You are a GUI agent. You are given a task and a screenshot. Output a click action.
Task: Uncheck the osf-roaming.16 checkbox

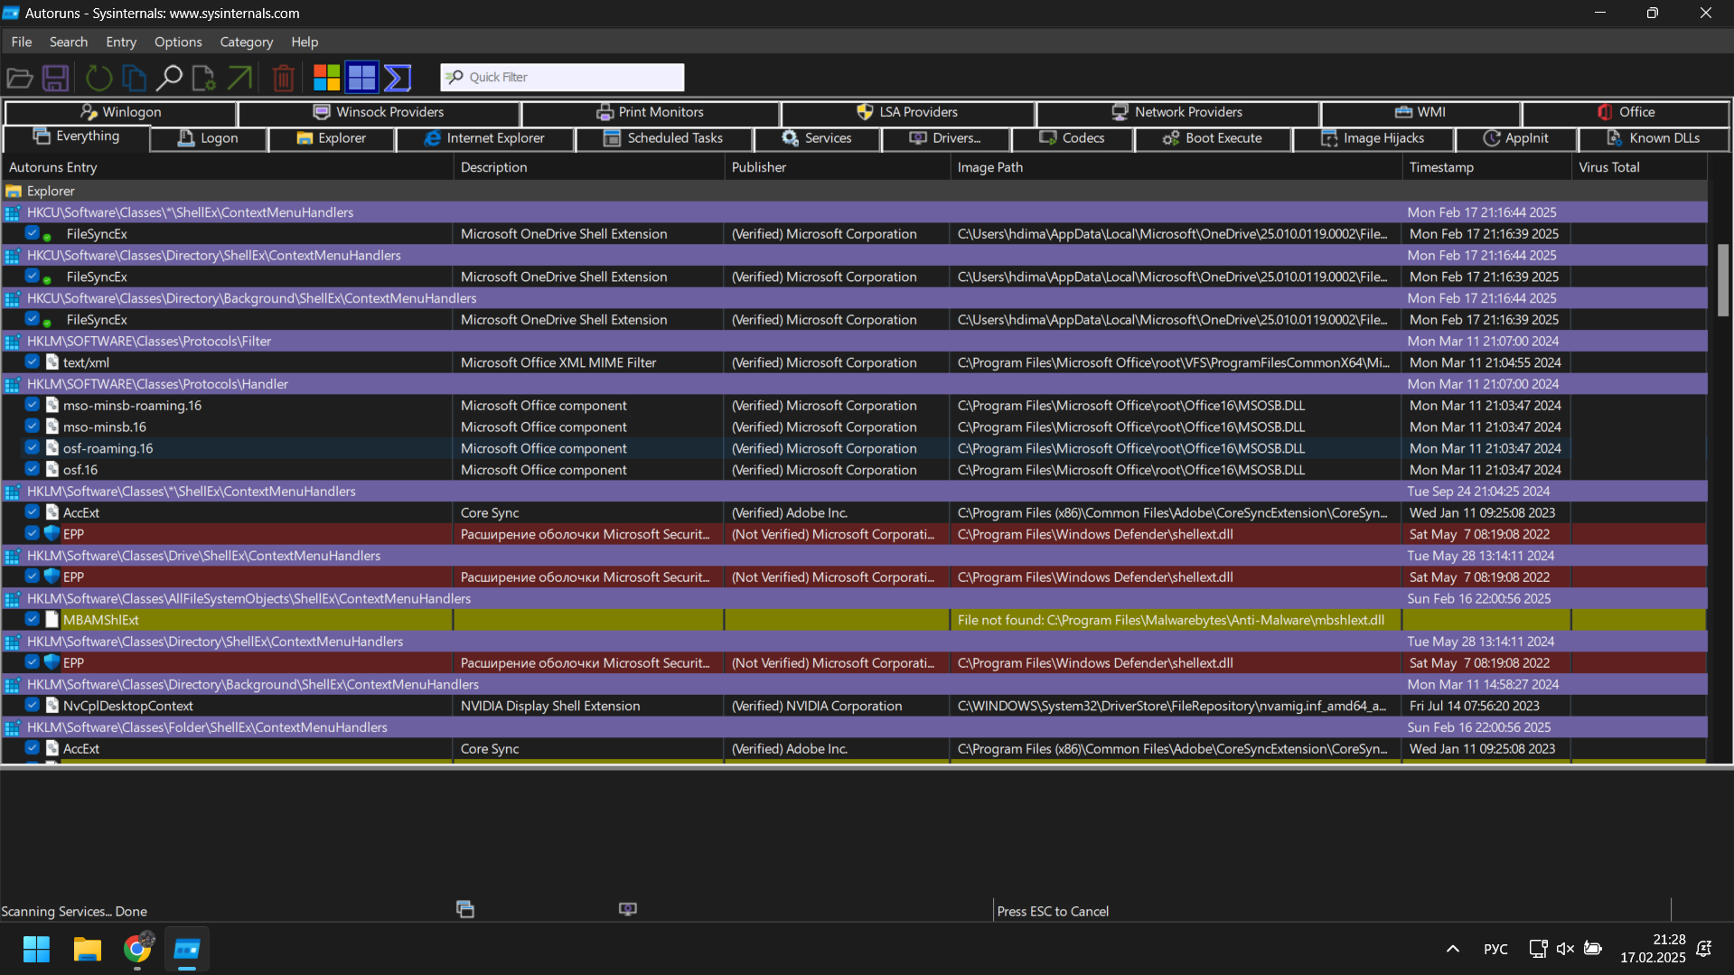[33, 448]
